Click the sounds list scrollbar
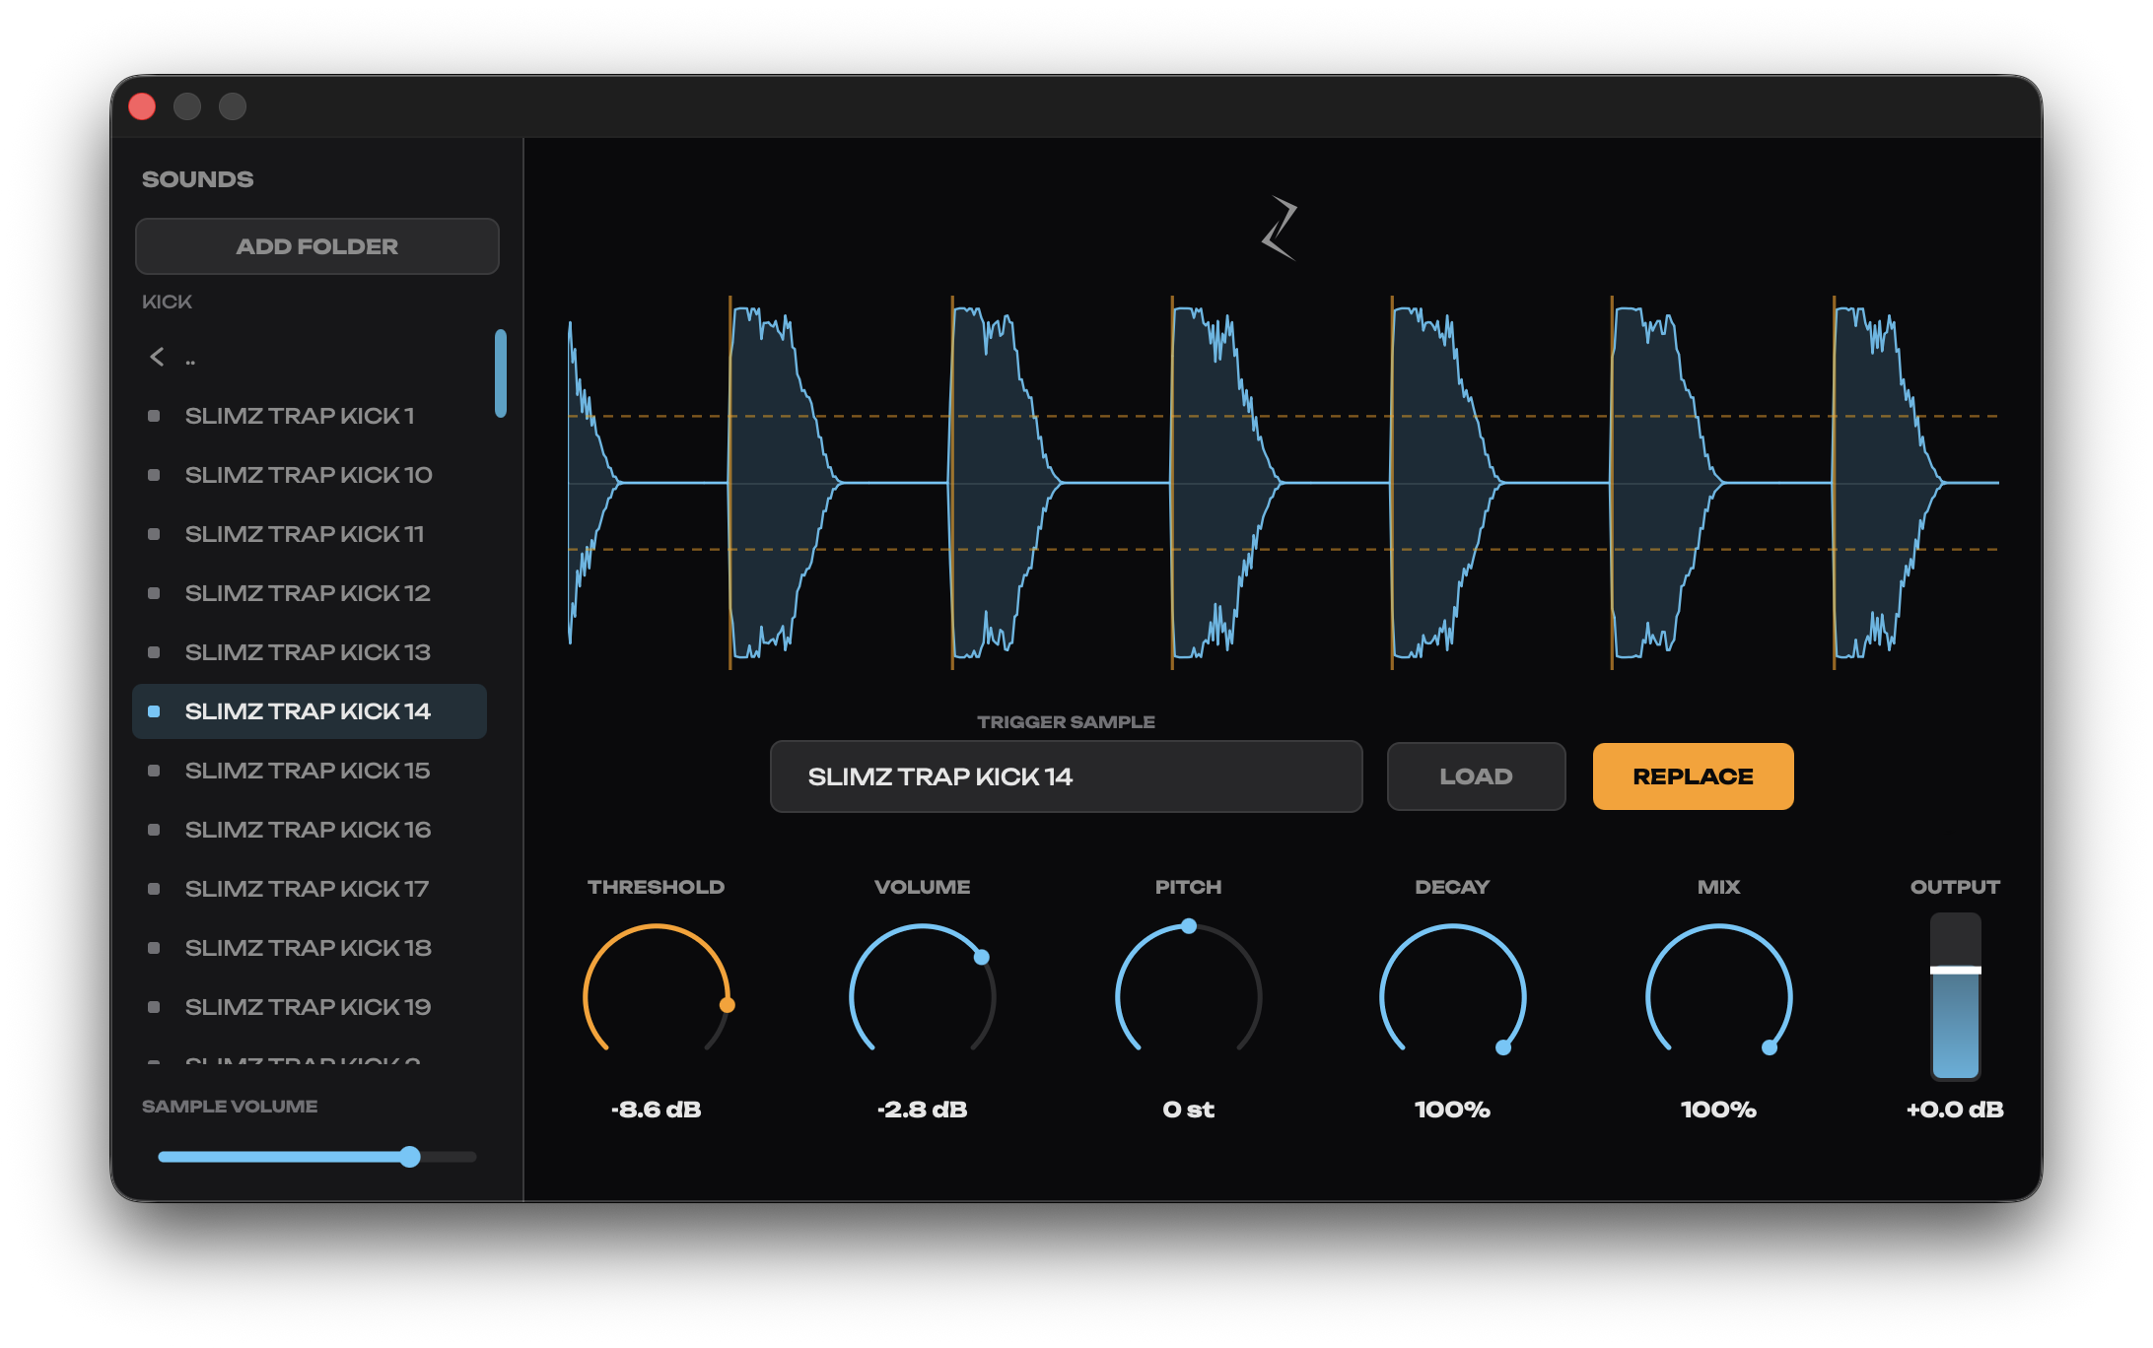The height and width of the screenshot is (1348, 2153). click(501, 373)
